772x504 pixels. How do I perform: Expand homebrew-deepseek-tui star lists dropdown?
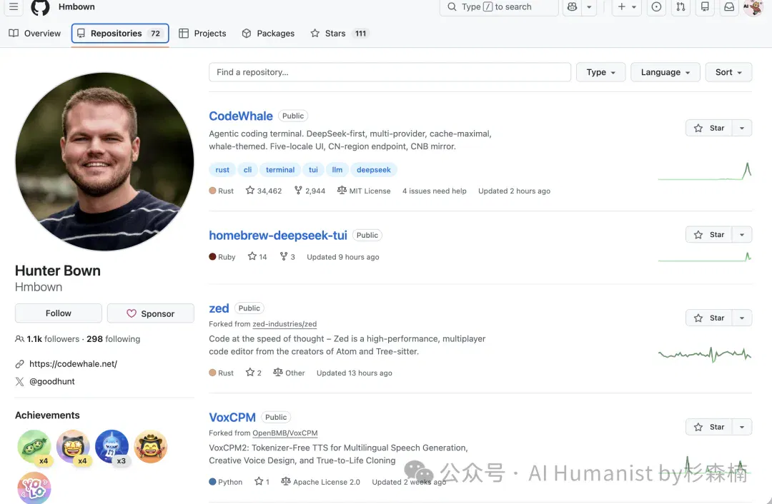(742, 235)
